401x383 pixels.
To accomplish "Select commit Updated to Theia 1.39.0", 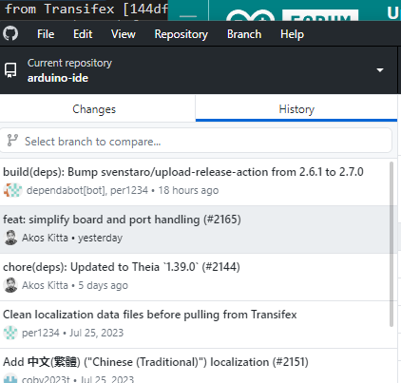I will click(195, 277).
